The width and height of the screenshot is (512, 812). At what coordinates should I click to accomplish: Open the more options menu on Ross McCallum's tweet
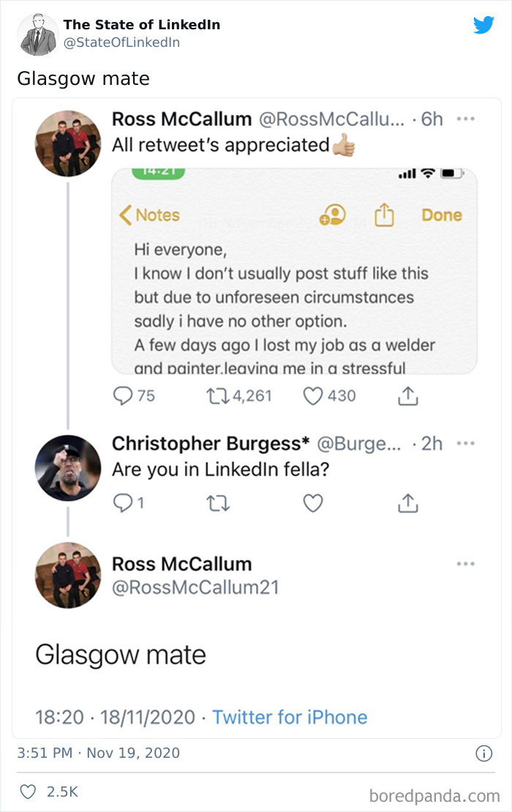pyautogui.click(x=466, y=118)
